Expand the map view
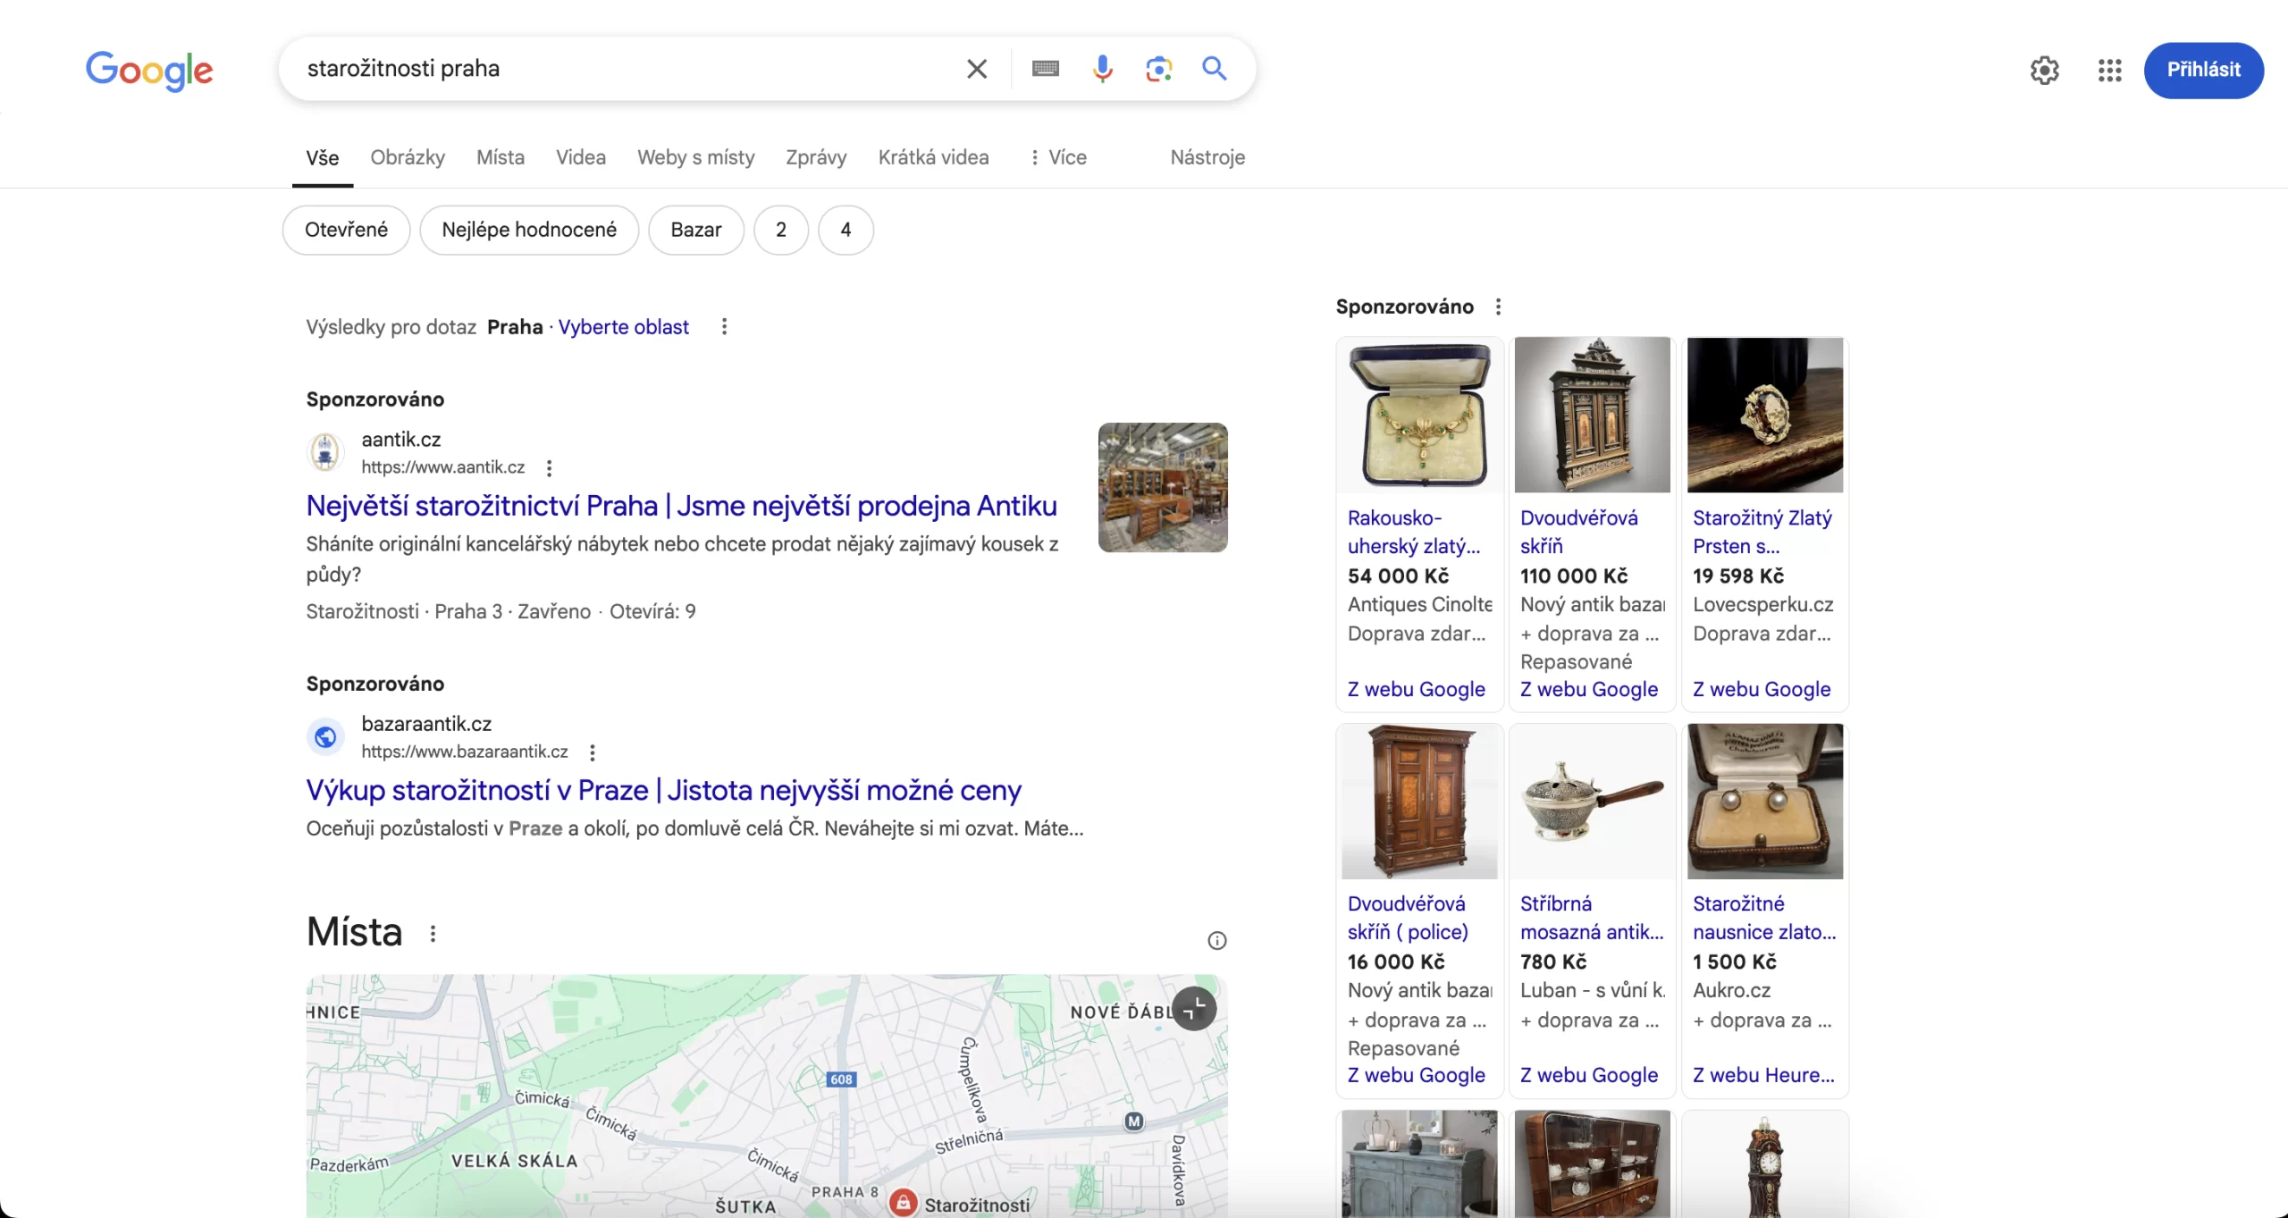2288x1218 pixels. 1194,1009
